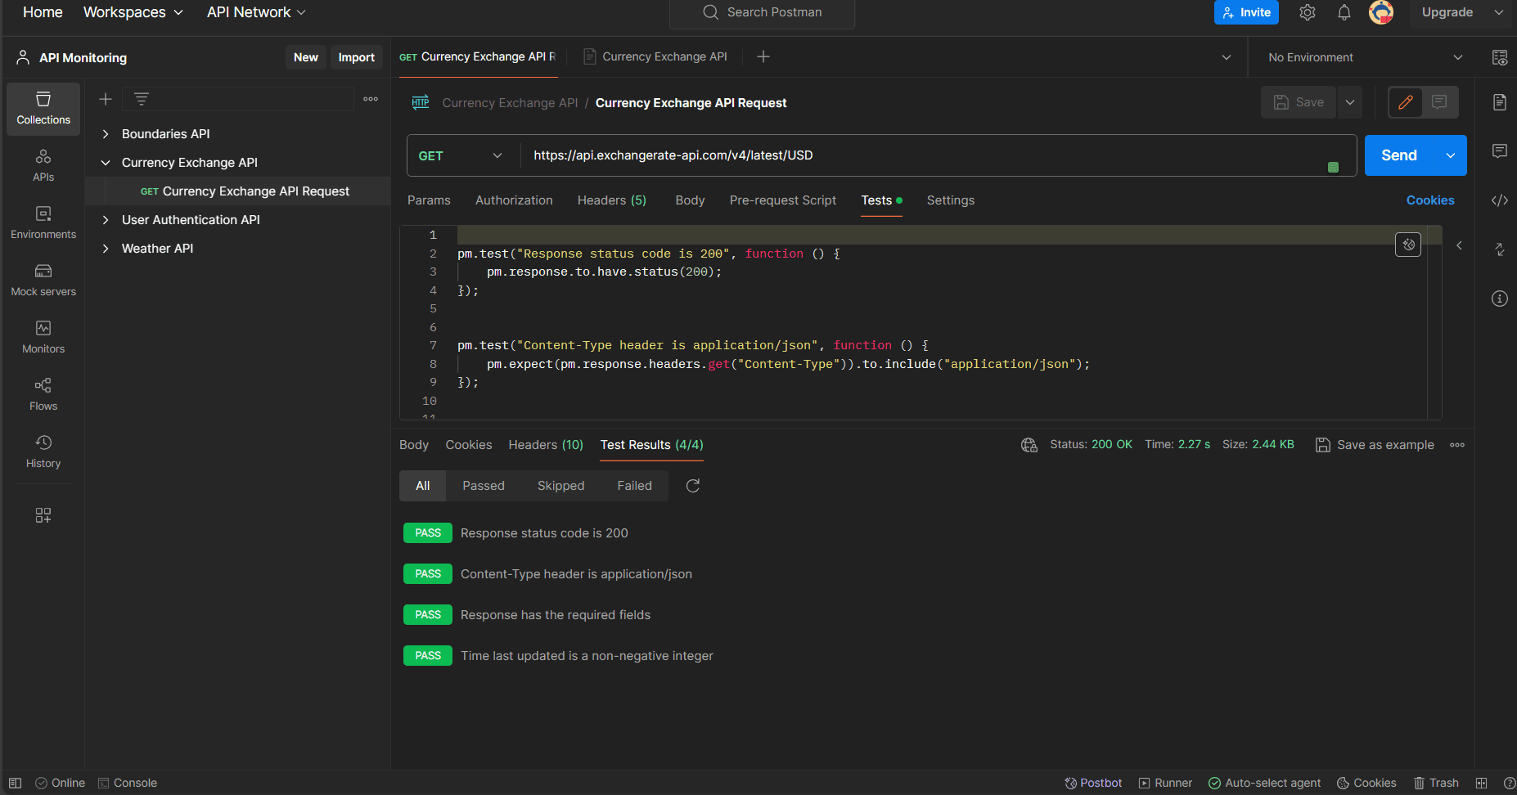This screenshot has height=795, width=1517.
Task: Create a new collection with plus icon
Action: click(106, 99)
